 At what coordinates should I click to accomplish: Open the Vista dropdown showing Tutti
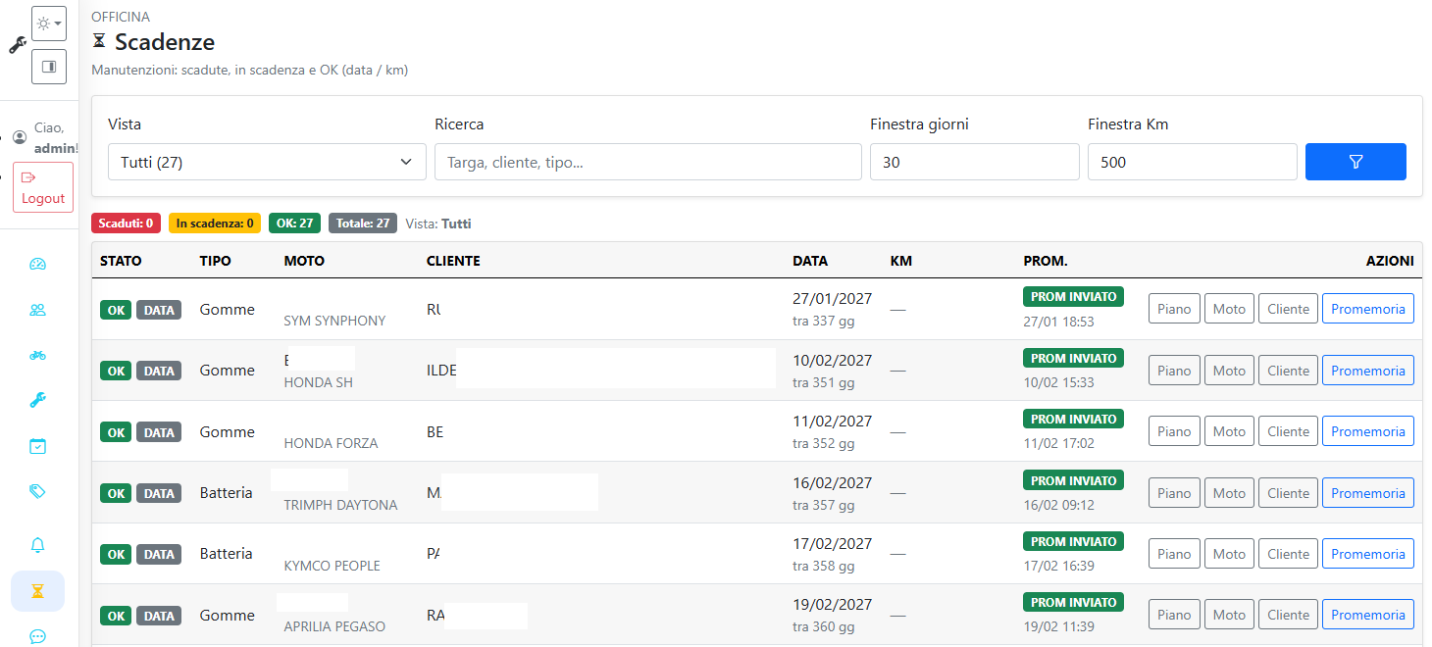267,162
